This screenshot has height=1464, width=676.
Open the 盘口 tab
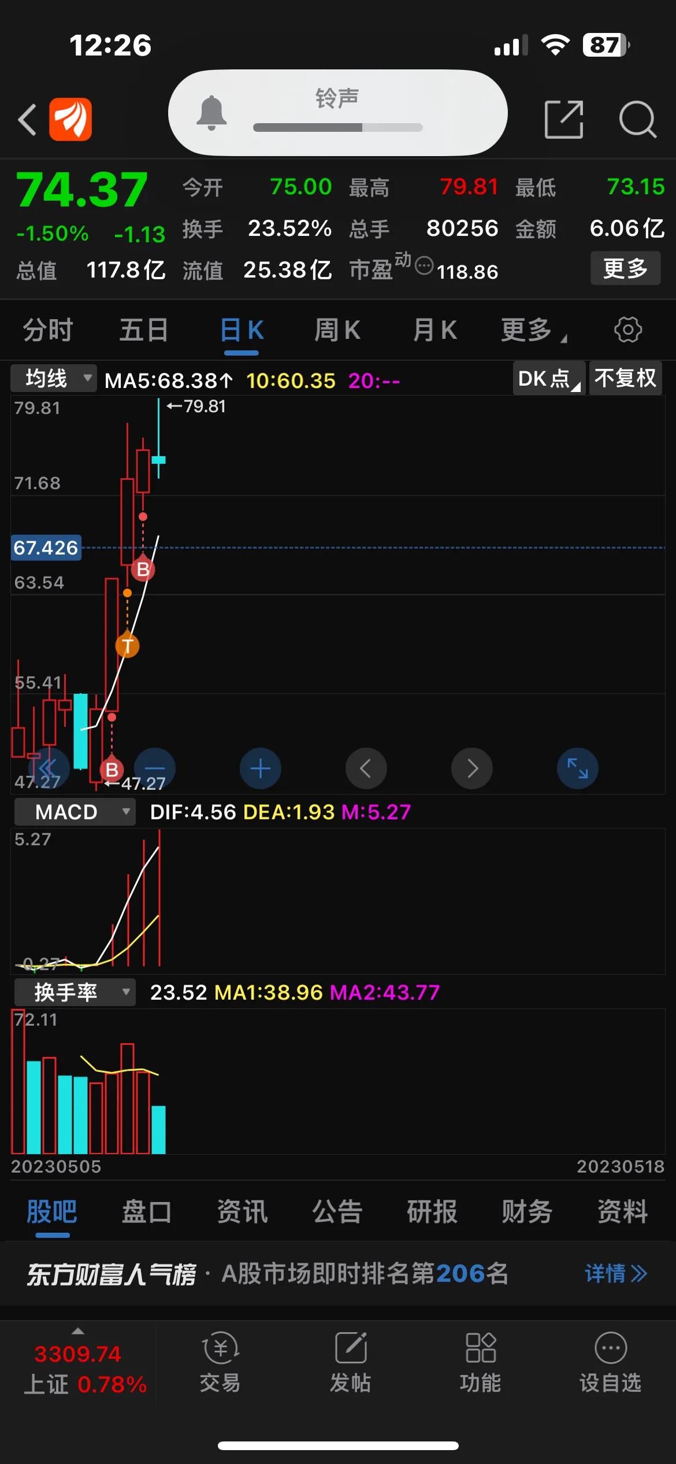point(147,1211)
